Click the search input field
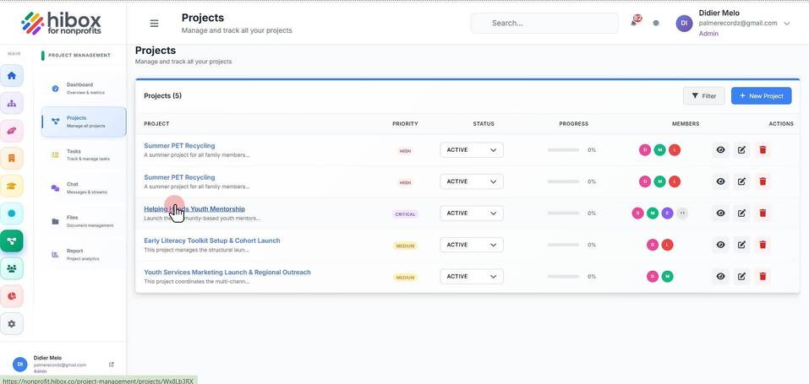This screenshot has height=384, width=809. click(544, 23)
